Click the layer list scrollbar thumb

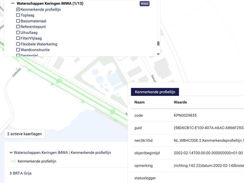pyautogui.click(x=158, y=43)
